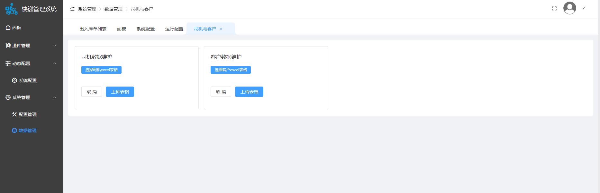This screenshot has width=600, height=193.
Task: Switch to the 出入库单列表 tab
Action: pyautogui.click(x=93, y=29)
